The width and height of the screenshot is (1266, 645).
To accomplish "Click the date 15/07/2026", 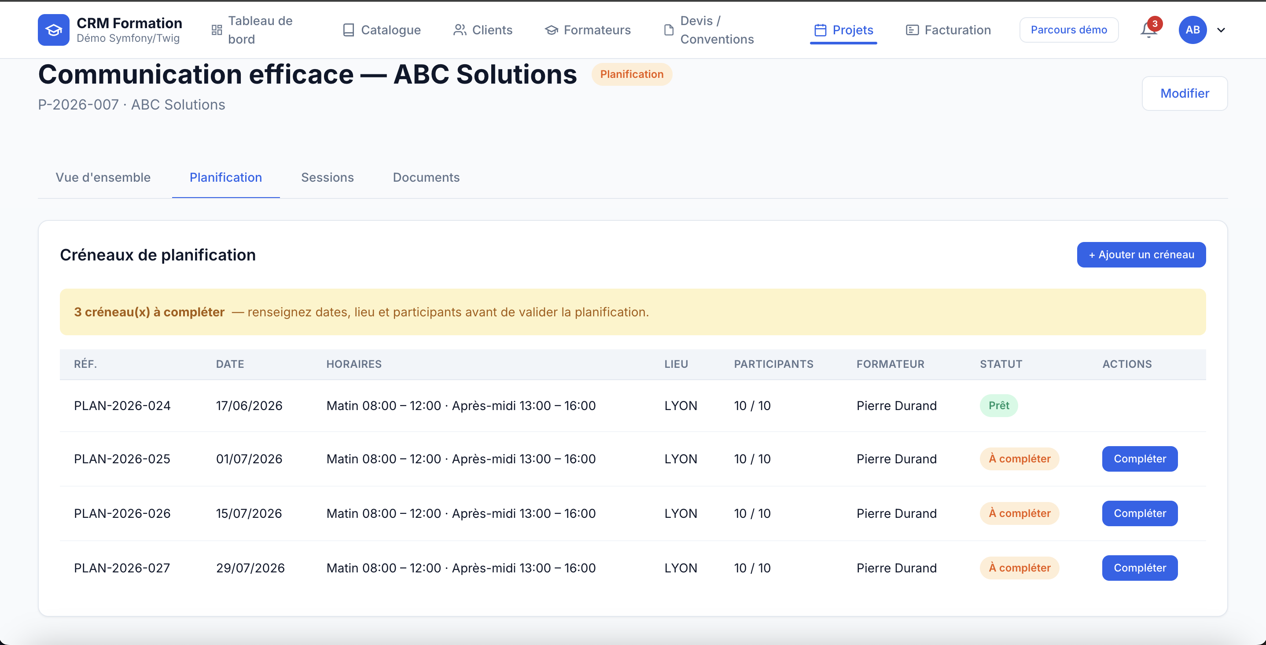I will 249,513.
